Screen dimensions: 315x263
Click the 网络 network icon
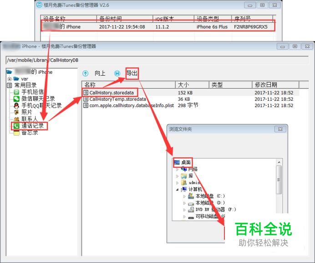[184, 169]
